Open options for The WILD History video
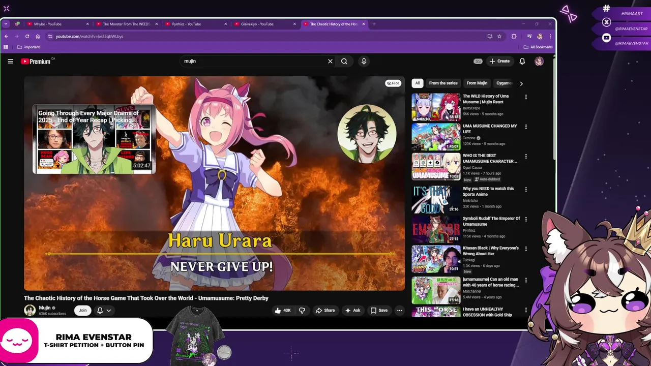This screenshot has width=651, height=366. point(526,97)
